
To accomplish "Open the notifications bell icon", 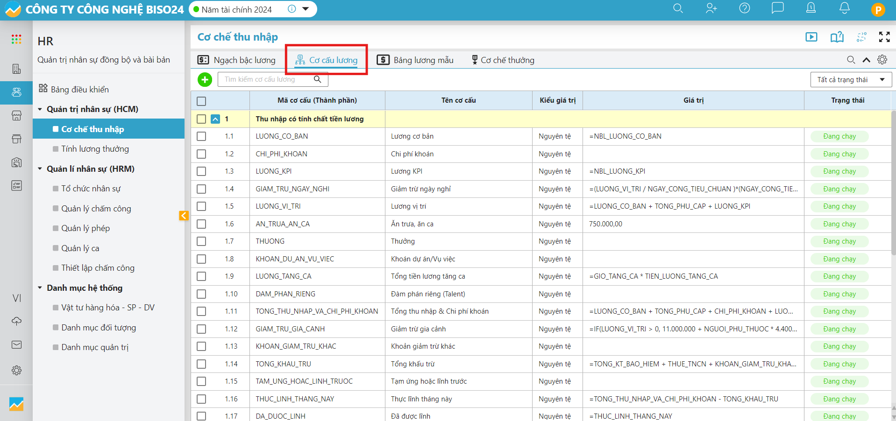I will click(844, 8).
